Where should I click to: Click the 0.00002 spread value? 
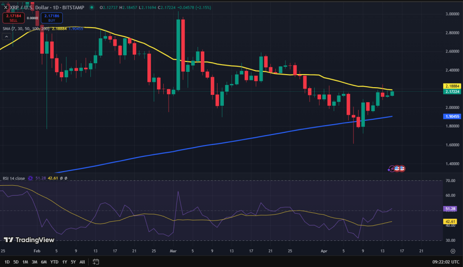(x=33, y=18)
